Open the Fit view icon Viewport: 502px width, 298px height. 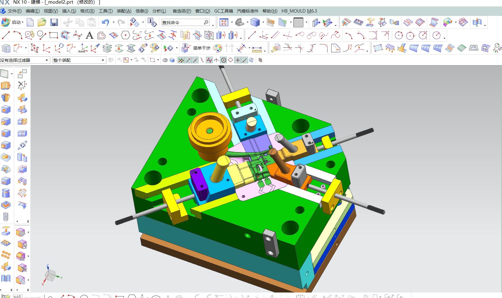coord(224,22)
